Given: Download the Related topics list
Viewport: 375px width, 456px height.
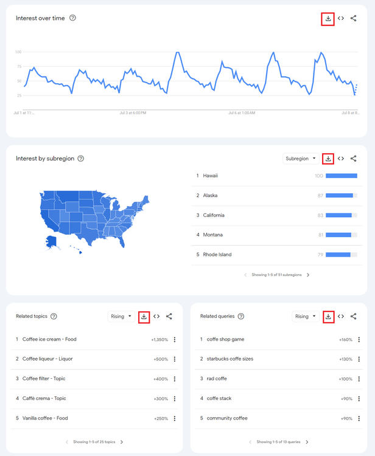Looking at the screenshot, I should pyautogui.click(x=144, y=316).
